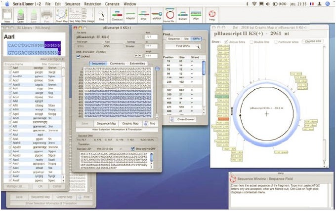Screen dimensions: 336x211
Task: Open the Generate menu
Action: tap(112, 4)
